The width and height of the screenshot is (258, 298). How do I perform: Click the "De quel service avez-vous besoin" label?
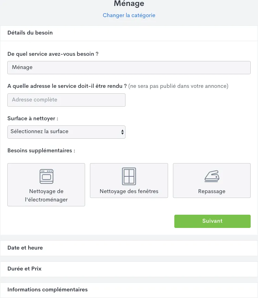(53, 54)
